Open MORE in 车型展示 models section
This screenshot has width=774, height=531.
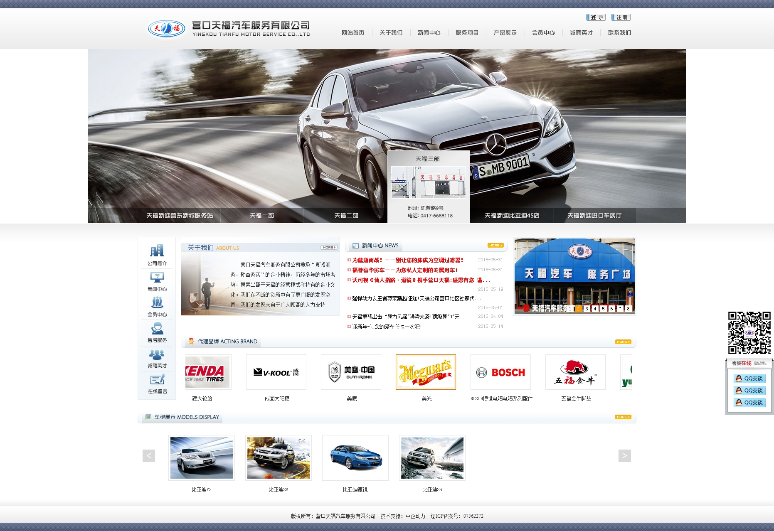coord(623,417)
